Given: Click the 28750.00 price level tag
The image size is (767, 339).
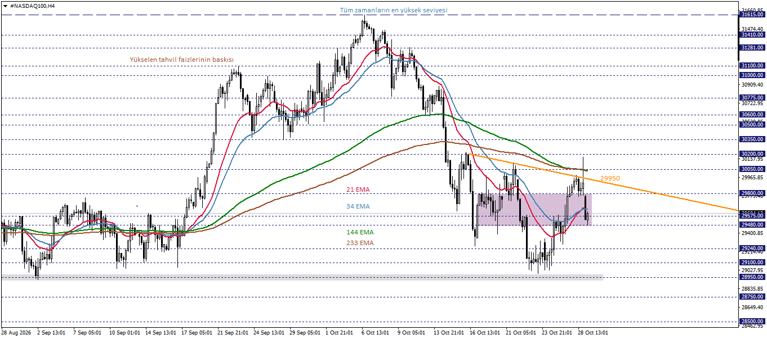Looking at the screenshot, I should click(752, 297).
